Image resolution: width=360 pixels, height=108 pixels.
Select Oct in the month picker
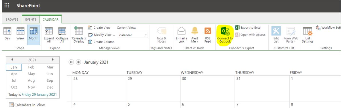click(x=14, y=87)
